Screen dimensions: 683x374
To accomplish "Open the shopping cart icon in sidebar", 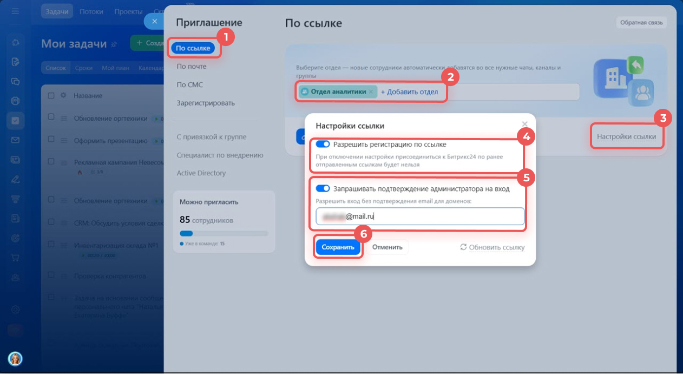I will 15,257.
